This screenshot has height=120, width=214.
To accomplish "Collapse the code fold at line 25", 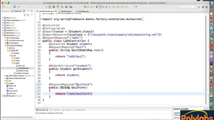I will (41, 66).
